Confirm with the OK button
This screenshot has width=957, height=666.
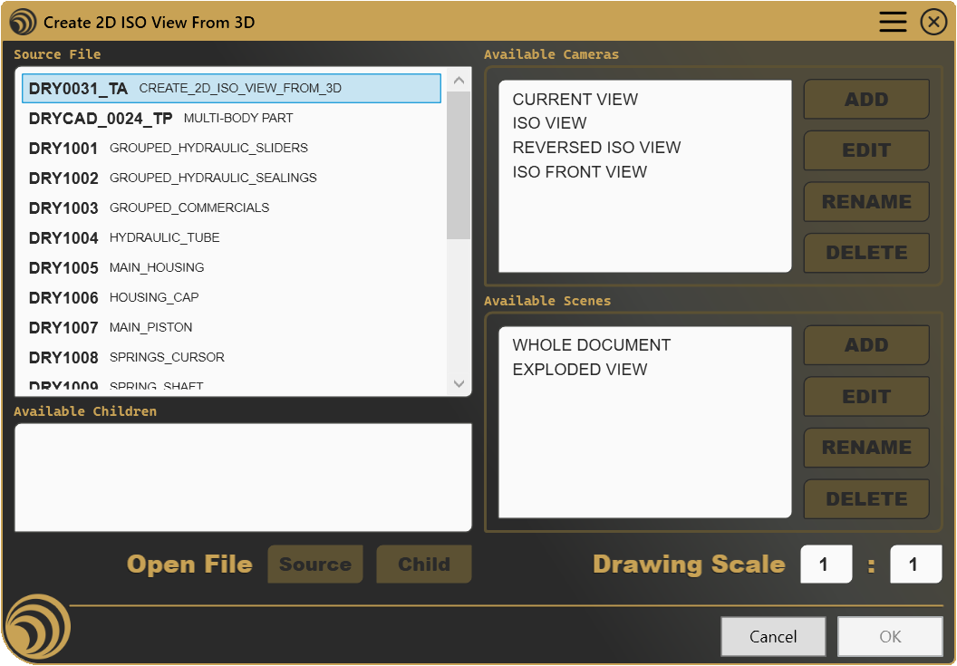pyautogui.click(x=890, y=637)
